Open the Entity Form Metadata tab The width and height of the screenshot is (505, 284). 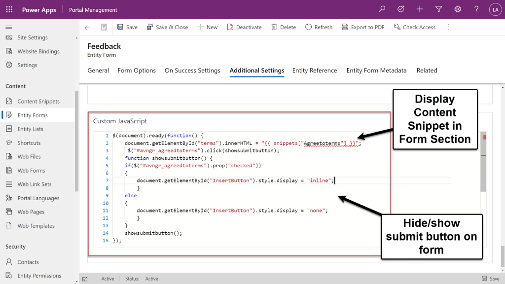376,71
